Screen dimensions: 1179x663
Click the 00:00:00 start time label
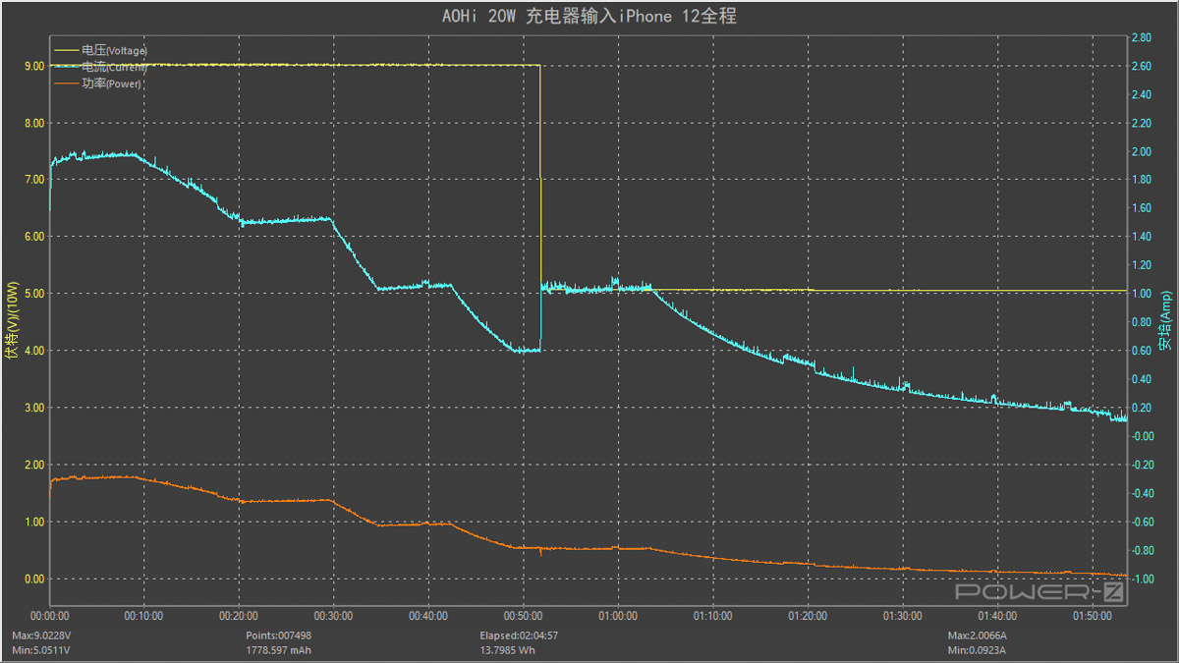click(50, 616)
